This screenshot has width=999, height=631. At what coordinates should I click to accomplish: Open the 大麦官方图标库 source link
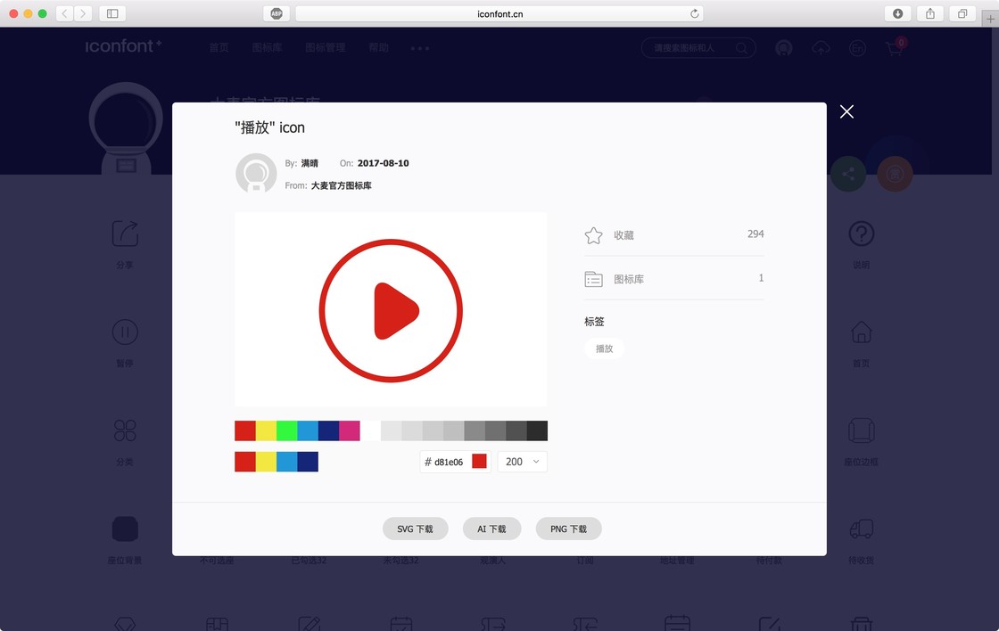click(x=341, y=185)
